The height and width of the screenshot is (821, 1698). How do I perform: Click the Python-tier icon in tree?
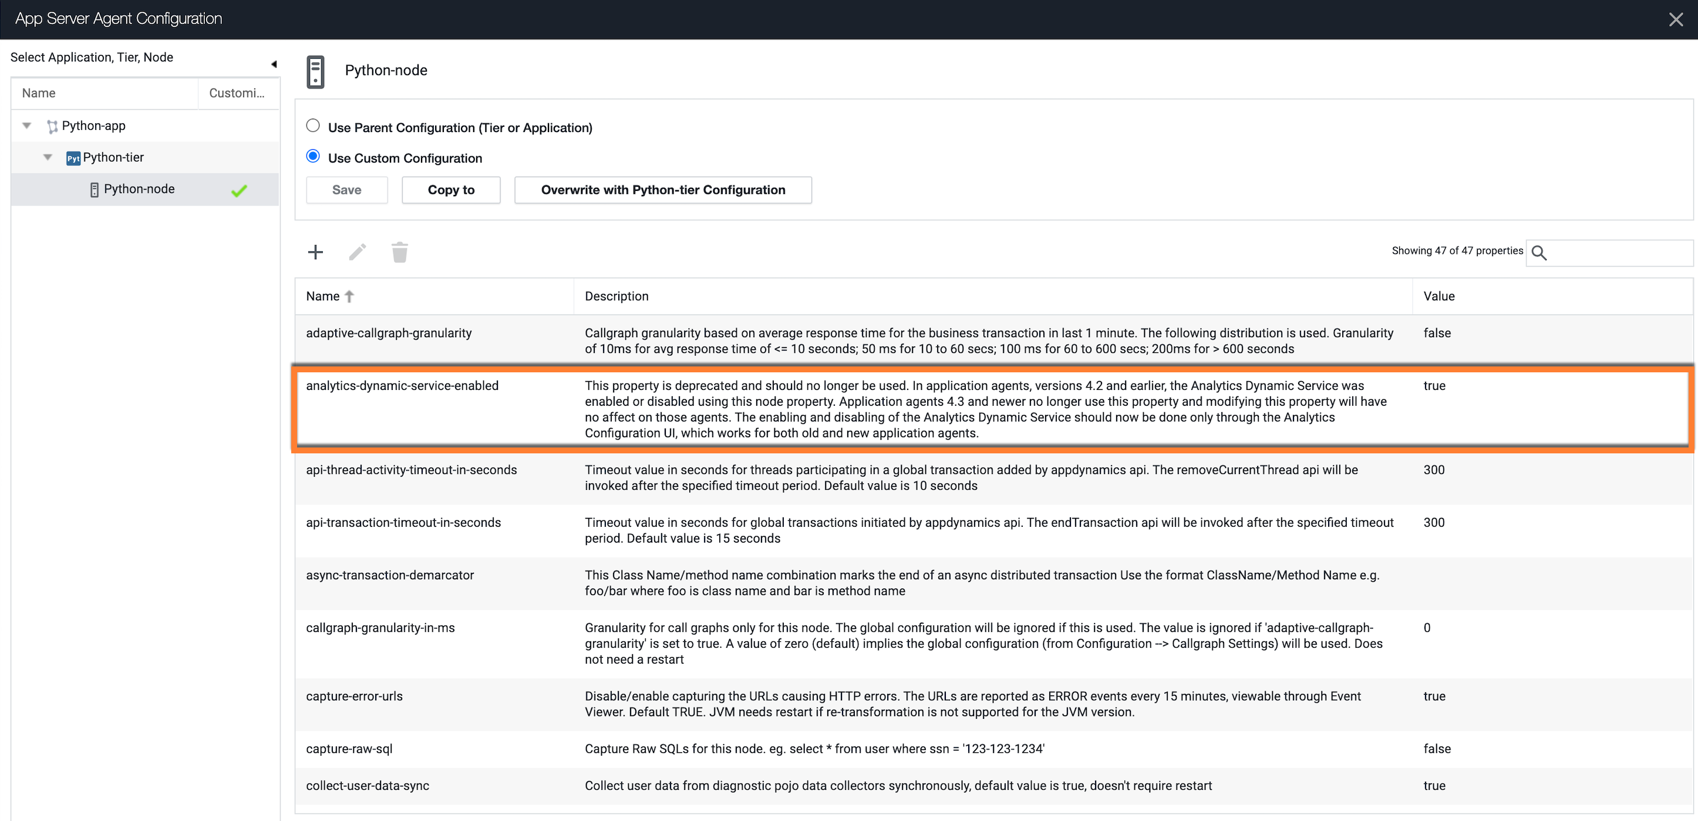coord(73,158)
